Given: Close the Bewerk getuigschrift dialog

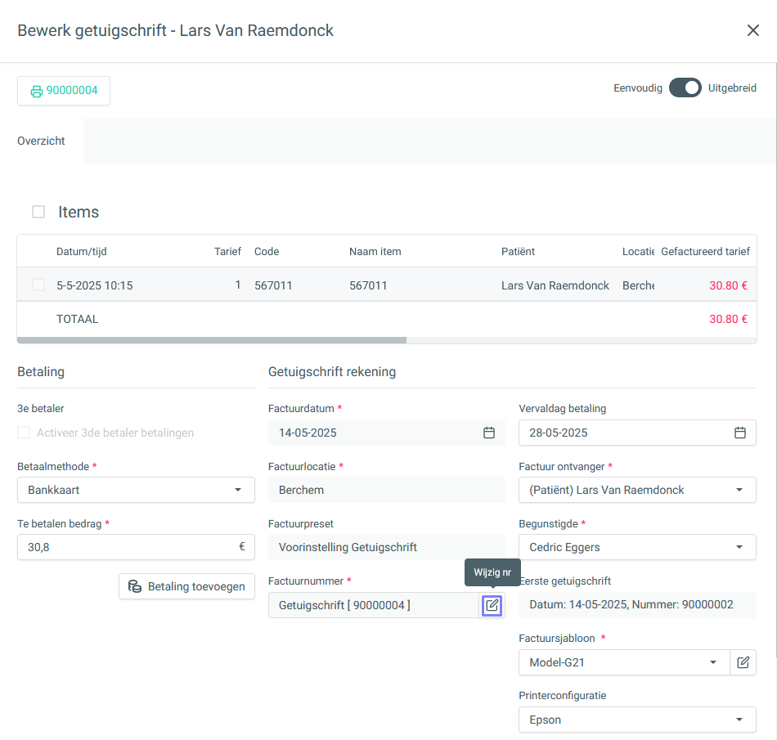Looking at the screenshot, I should pos(752,31).
